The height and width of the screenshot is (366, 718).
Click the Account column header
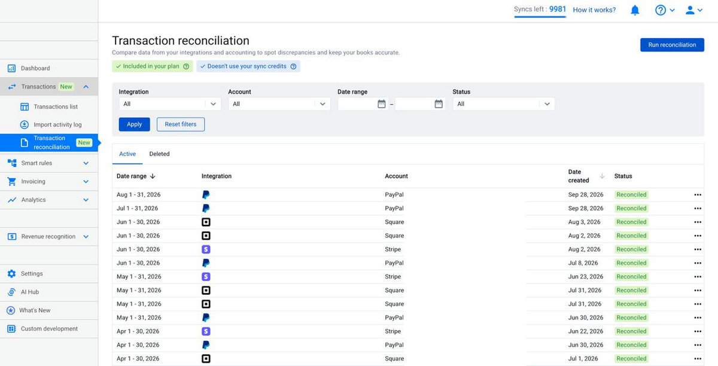click(x=396, y=176)
